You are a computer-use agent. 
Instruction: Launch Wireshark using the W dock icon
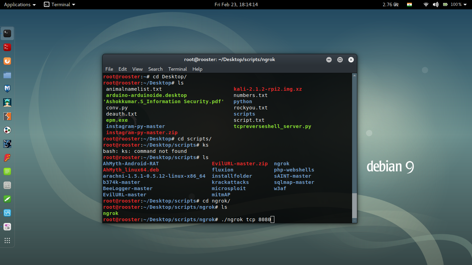pyautogui.click(x=7, y=213)
